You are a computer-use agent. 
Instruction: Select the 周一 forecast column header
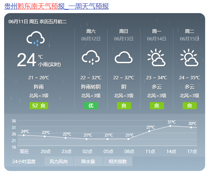click(157, 31)
